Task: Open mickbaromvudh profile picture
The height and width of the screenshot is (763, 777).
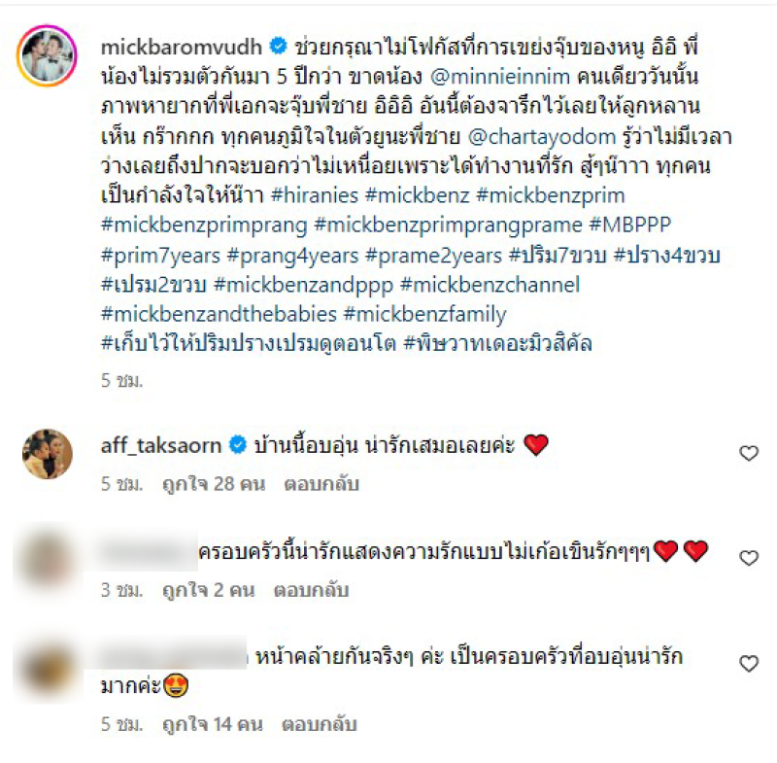Action: (47, 55)
